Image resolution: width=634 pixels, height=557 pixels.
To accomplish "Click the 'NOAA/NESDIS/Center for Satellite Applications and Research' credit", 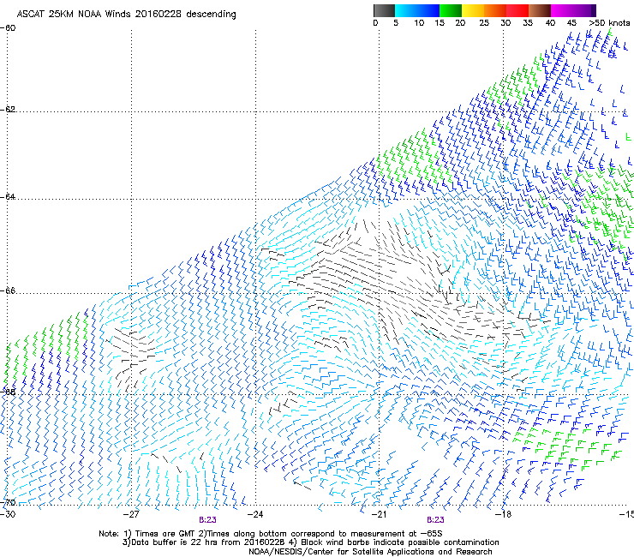I will pyautogui.click(x=370, y=552).
